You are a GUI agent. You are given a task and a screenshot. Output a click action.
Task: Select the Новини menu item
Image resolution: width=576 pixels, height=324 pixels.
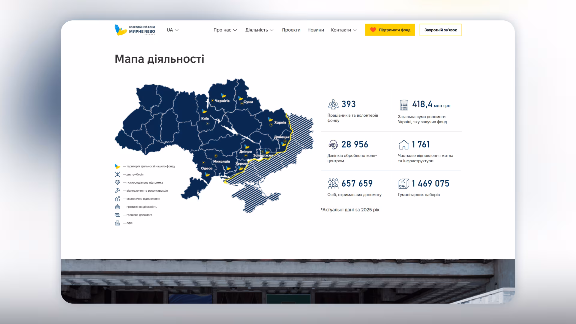[x=315, y=30]
